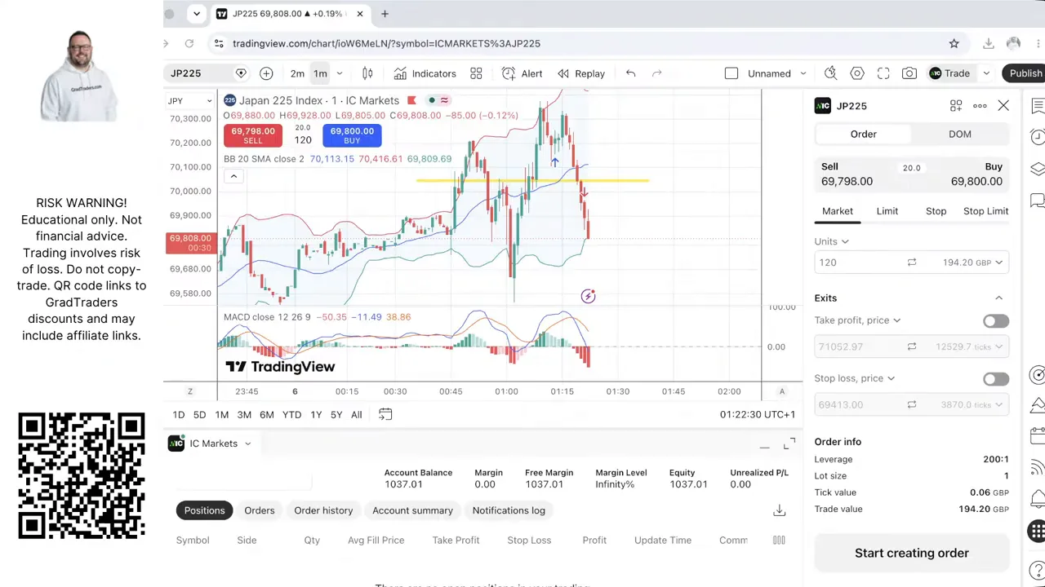
Task: Open quick search tool
Action: coord(830,73)
